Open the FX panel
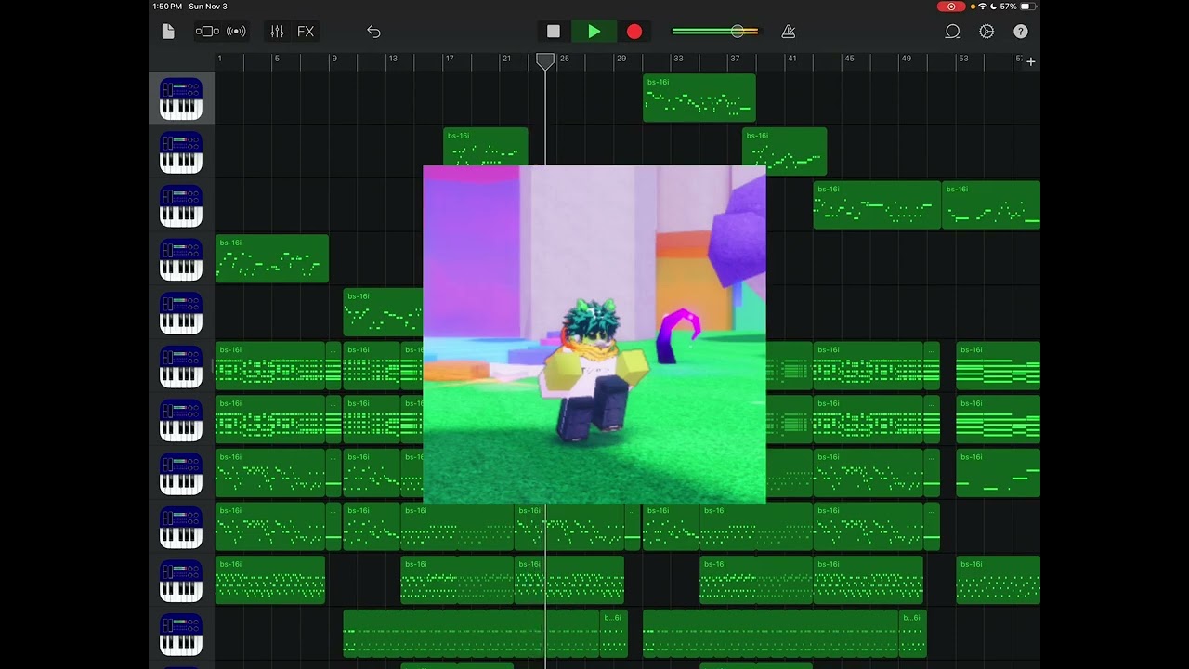 [306, 32]
